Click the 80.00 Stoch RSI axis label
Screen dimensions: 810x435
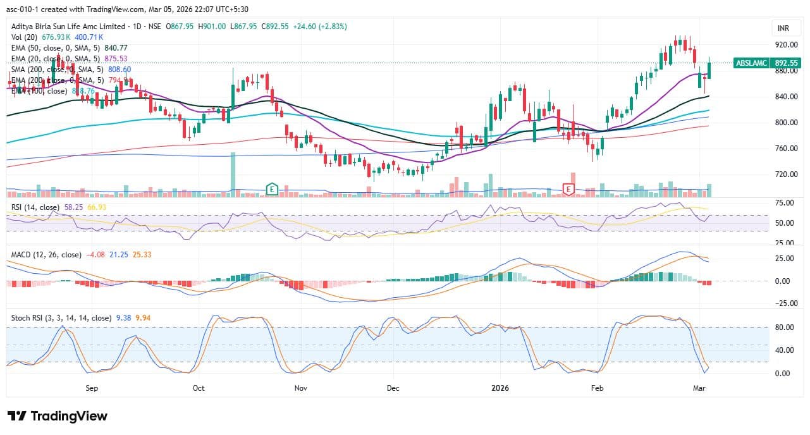pos(785,328)
